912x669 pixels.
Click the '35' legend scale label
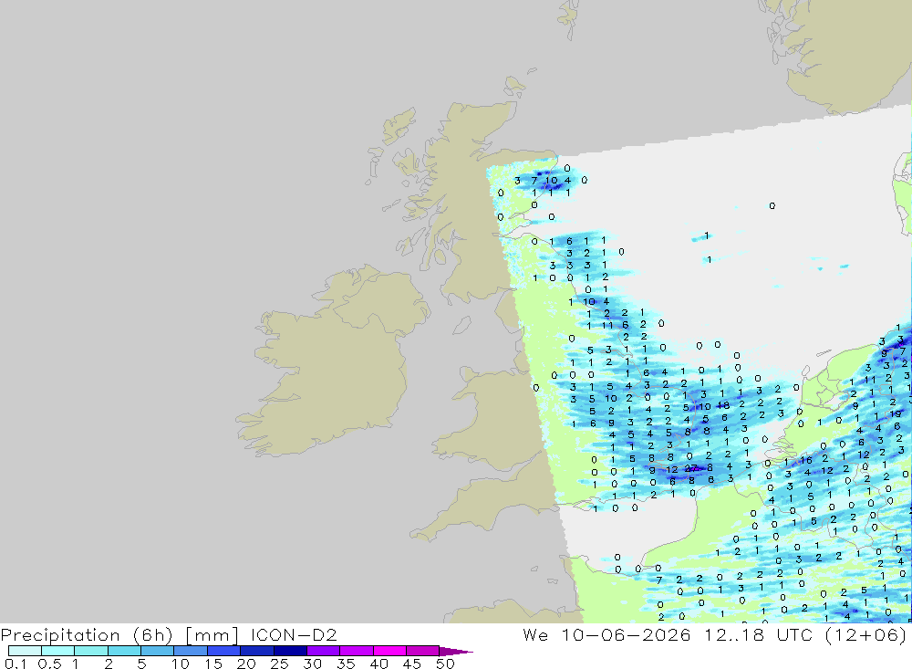346,664
